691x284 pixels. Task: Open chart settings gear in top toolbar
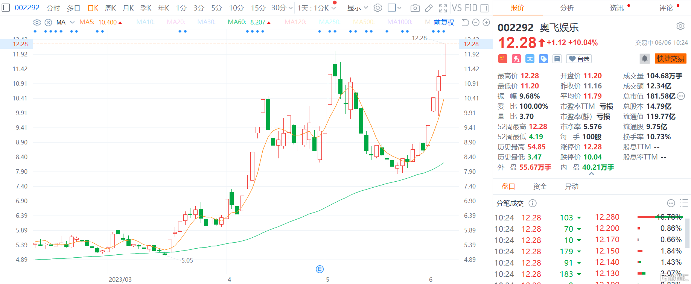(378, 8)
